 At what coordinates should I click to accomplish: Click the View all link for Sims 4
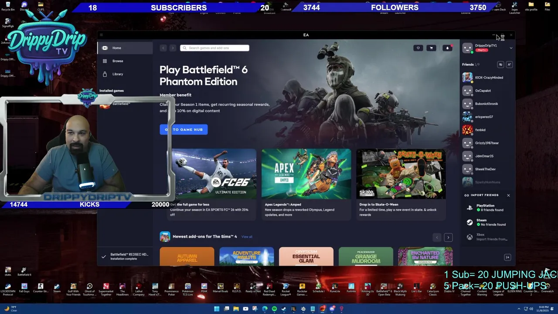click(247, 237)
